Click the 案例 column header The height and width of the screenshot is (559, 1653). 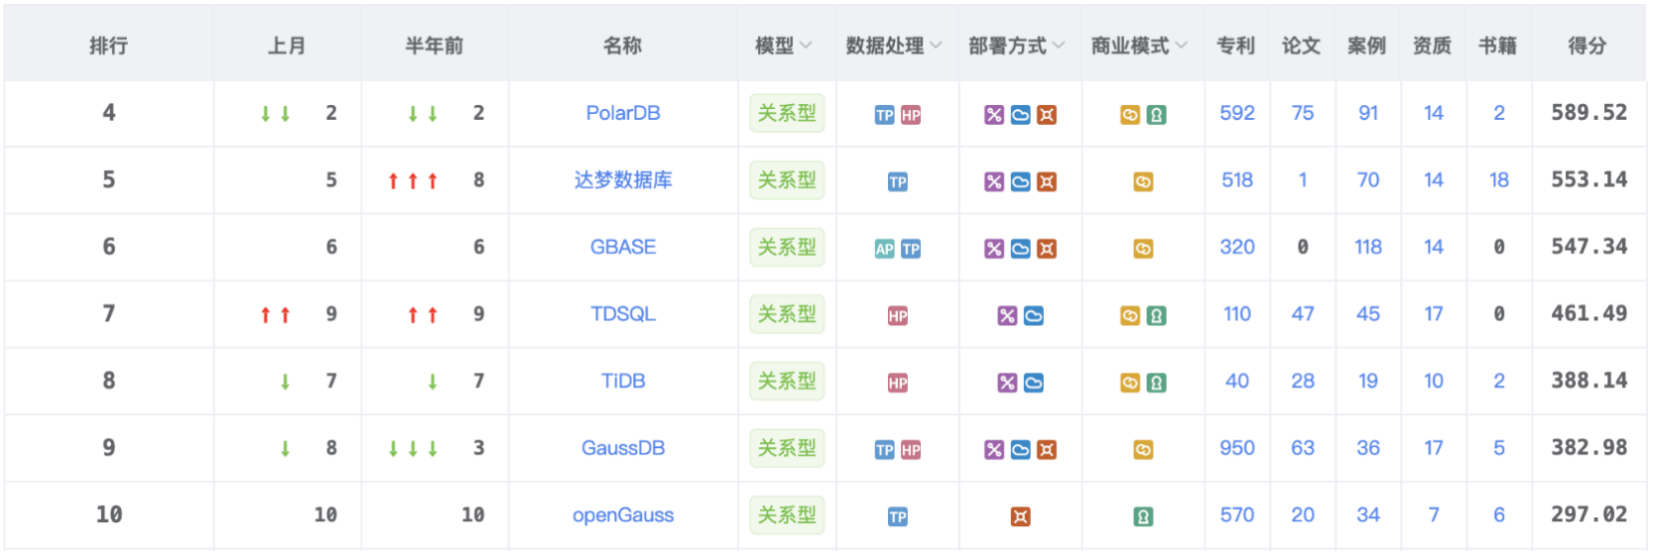point(1367,46)
